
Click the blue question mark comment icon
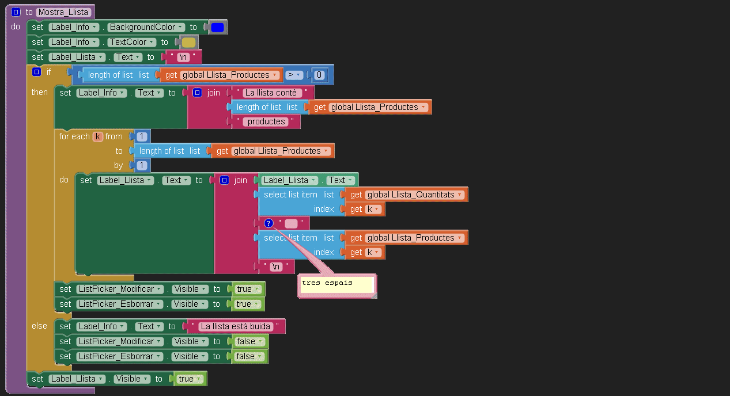pos(268,223)
